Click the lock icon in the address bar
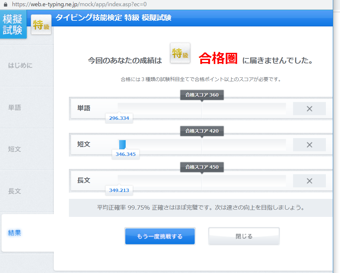340x273 pixels. (5, 5)
